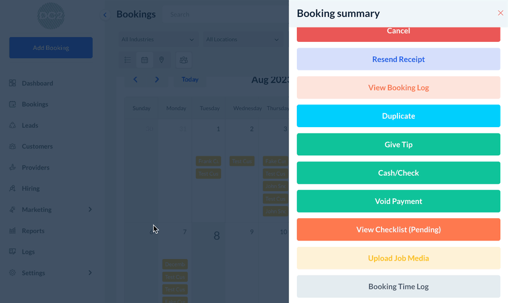This screenshot has height=303, width=508.
Task: Click the Leads sidebar icon
Action: (x=12, y=125)
